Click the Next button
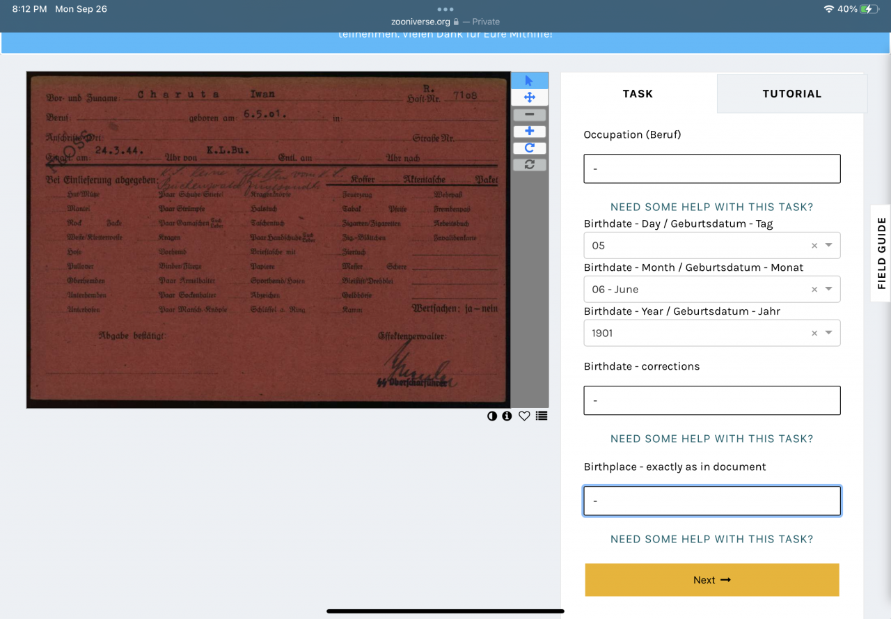This screenshot has width=891, height=619. click(x=712, y=580)
